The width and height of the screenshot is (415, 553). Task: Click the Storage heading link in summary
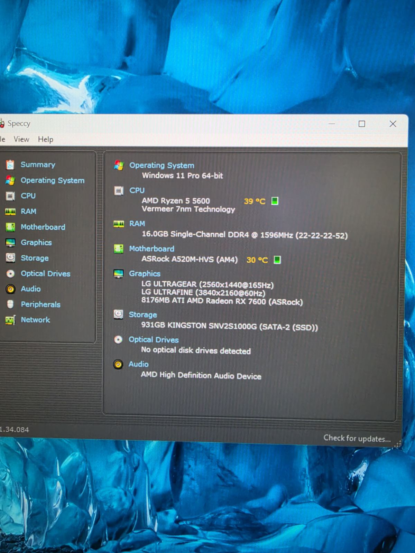[x=143, y=315]
